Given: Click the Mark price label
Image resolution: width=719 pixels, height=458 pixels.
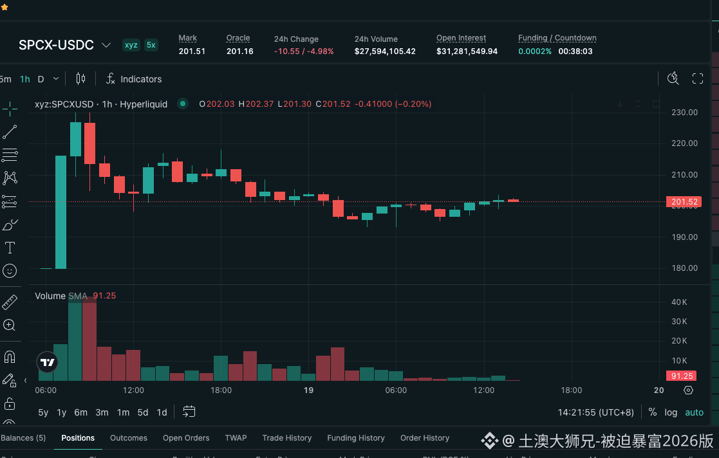Looking at the screenshot, I should [187, 38].
